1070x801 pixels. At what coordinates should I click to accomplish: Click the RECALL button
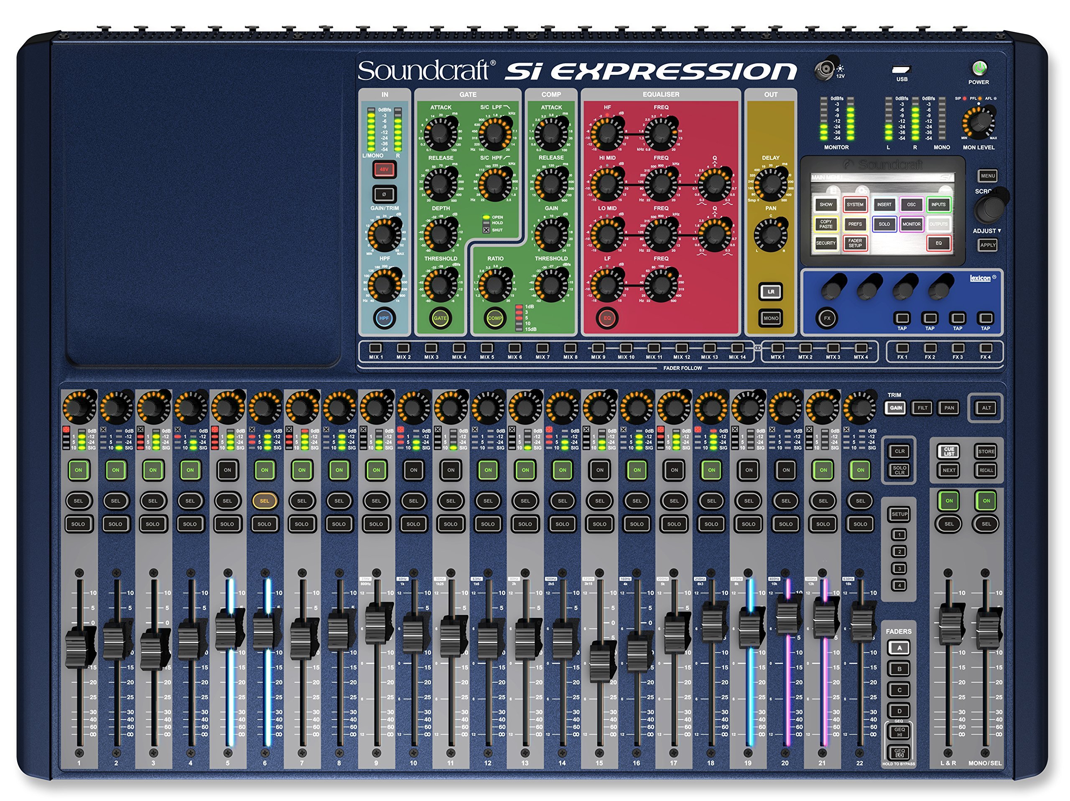[986, 469]
